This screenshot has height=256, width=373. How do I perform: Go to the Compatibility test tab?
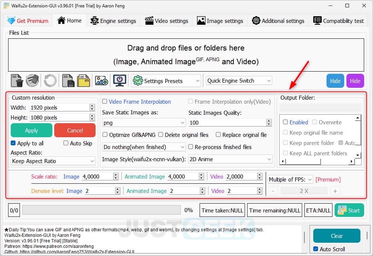[x=339, y=21]
